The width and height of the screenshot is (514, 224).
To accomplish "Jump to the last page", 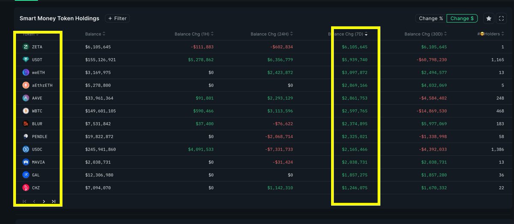I will pos(54,201).
